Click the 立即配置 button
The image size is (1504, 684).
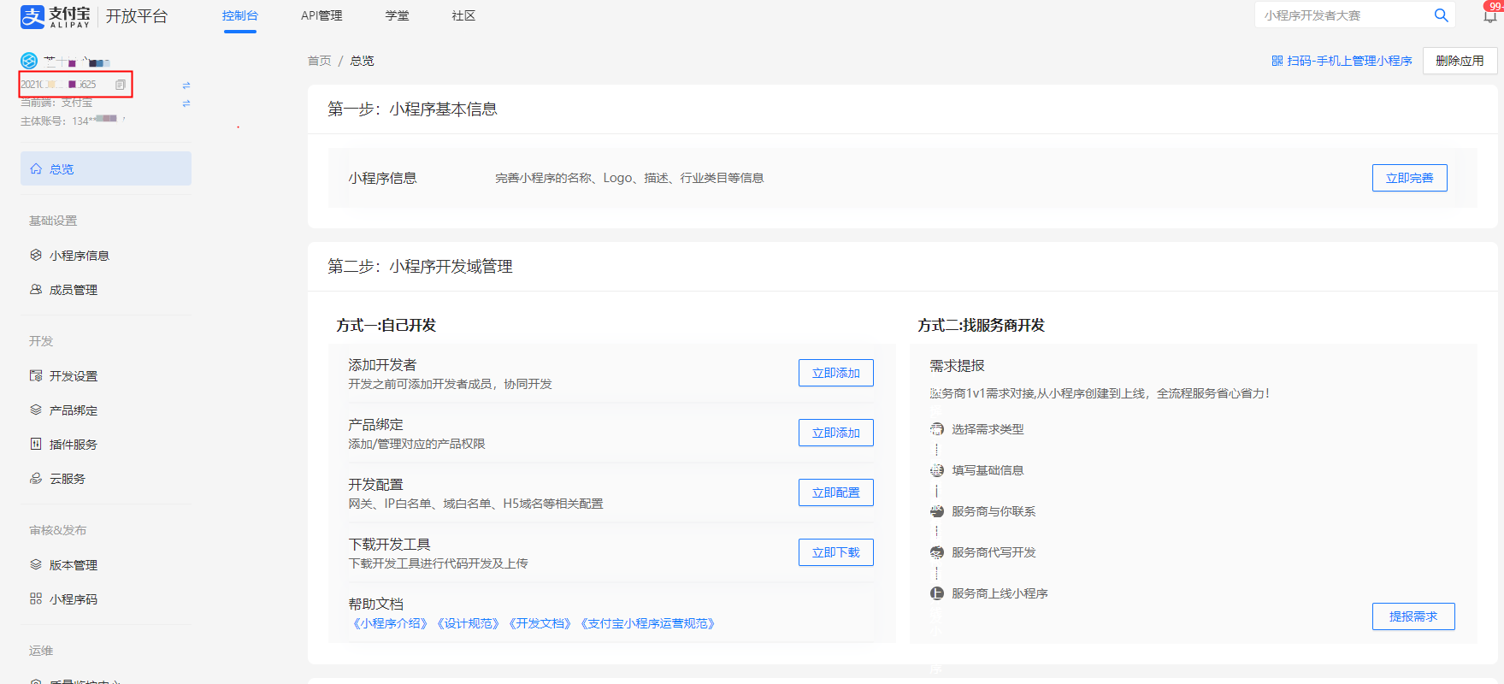click(x=835, y=492)
